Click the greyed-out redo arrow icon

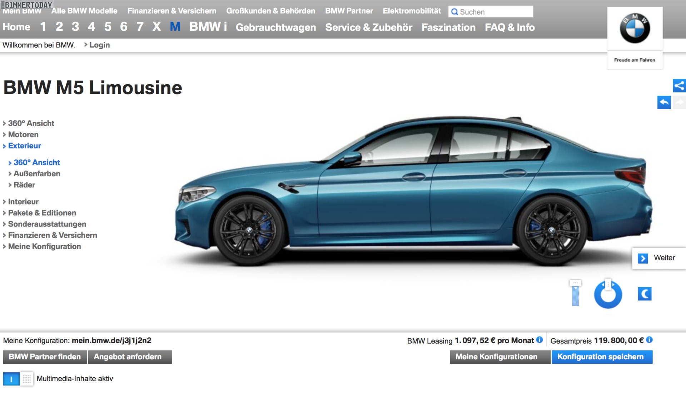coord(679,103)
